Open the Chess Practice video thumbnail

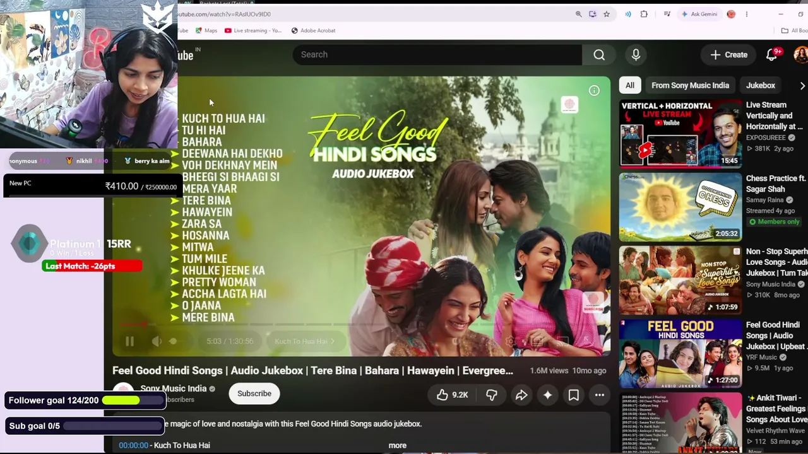coord(680,207)
